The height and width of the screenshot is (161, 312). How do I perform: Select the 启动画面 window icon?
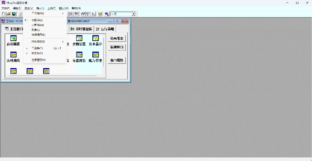13,38
